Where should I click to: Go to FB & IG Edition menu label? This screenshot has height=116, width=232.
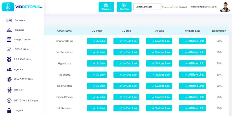pyautogui.click(x=23, y=59)
